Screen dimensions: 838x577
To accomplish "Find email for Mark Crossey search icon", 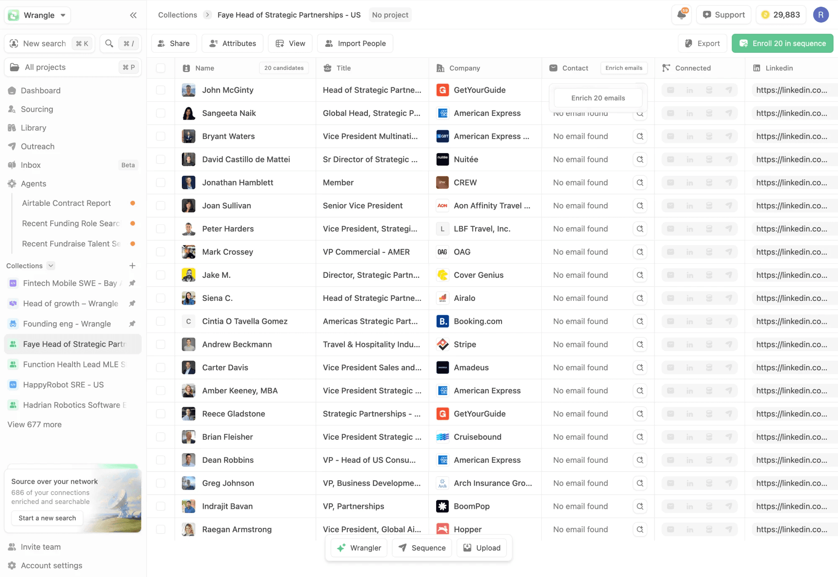I will point(640,252).
